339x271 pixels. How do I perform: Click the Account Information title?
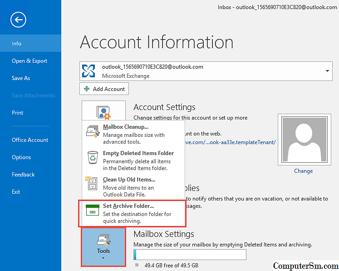click(157, 42)
